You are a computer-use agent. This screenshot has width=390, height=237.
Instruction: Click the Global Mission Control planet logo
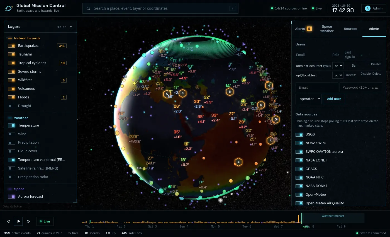point(9,8)
